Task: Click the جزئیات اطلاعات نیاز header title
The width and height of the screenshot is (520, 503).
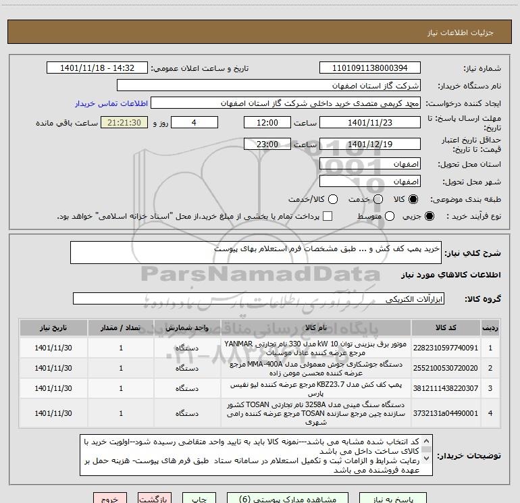Action: (461, 32)
